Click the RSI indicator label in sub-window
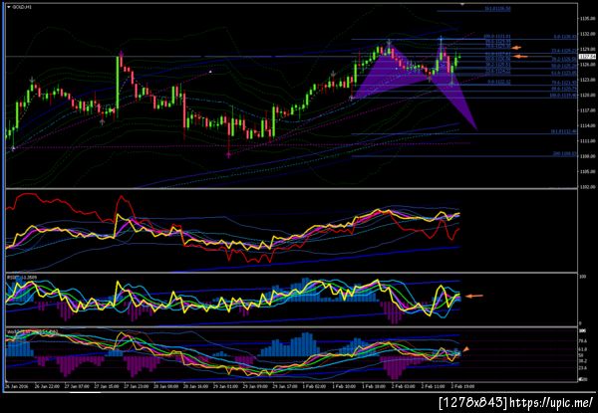The height and width of the screenshot is (413, 598). coord(22,278)
